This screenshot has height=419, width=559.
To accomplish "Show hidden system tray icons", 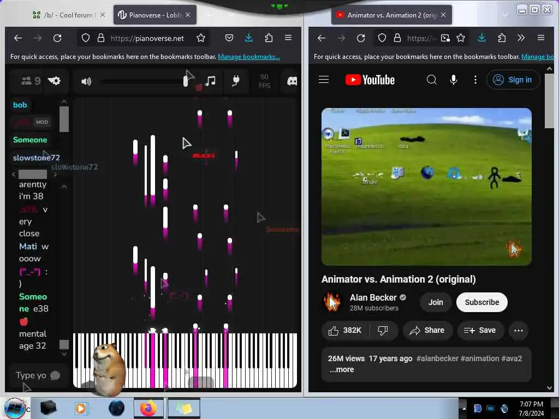I will pos(464,408).
